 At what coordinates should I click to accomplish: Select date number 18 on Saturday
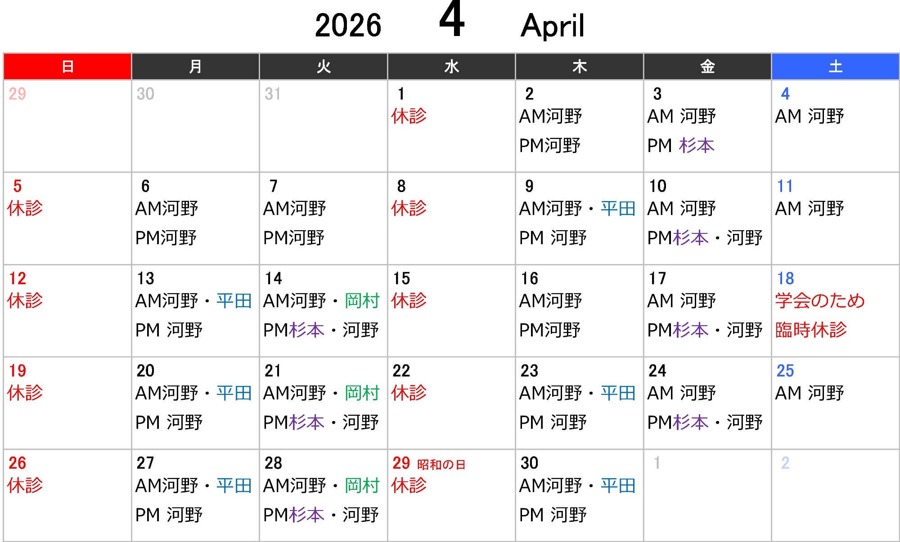[785, 278]
